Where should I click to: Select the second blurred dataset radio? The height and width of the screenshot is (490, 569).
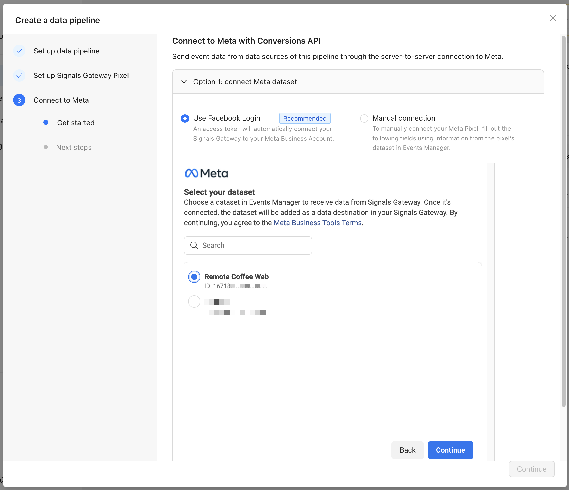(194, 302)
